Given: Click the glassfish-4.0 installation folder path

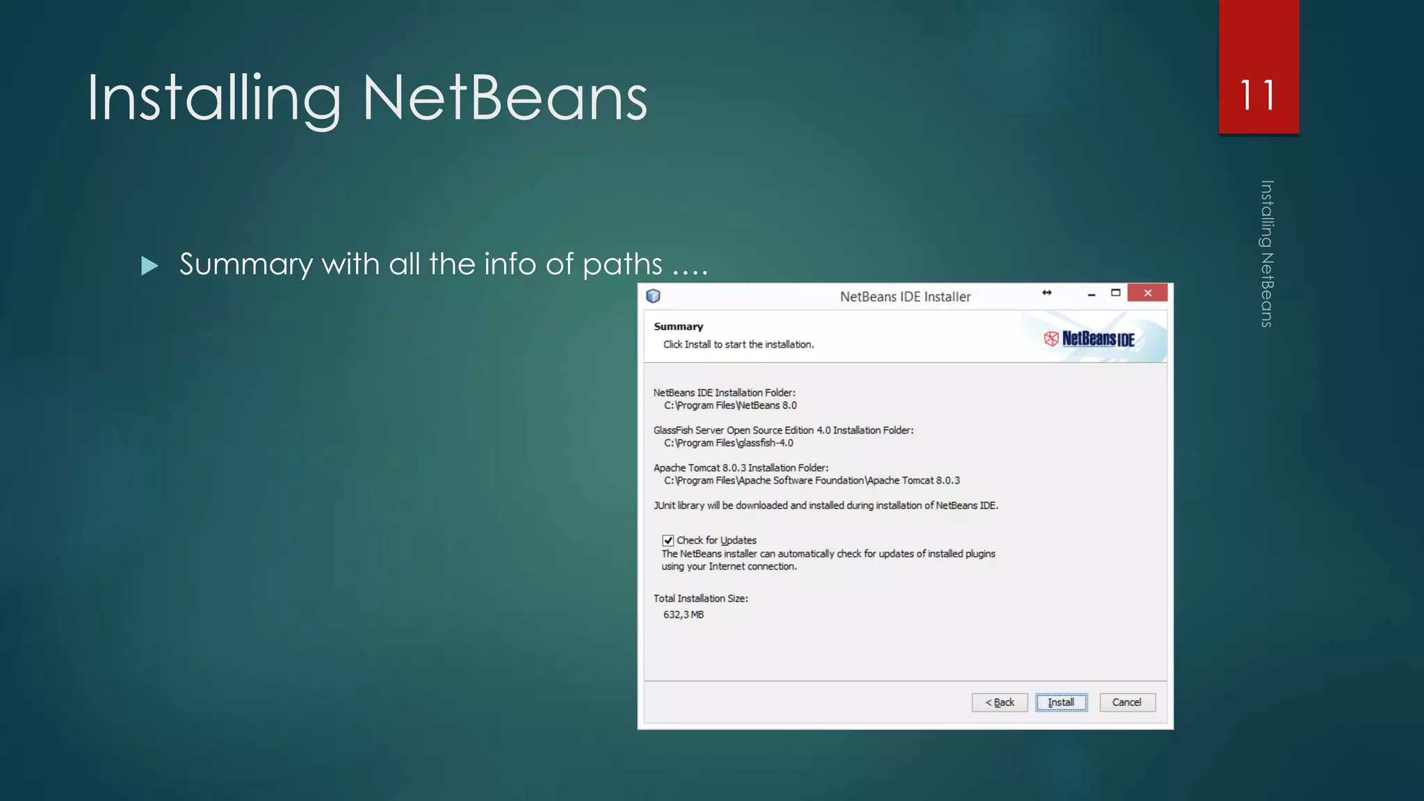Looking at the screenshot, I should [728, 443].
